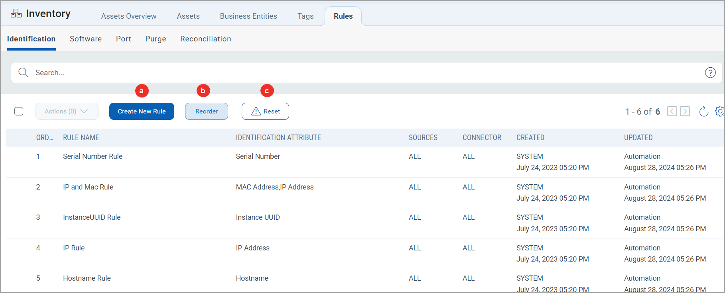Click Create New Rule button
Image resolution: width=725 pixels, height=293 pixels.
(142, 111)
